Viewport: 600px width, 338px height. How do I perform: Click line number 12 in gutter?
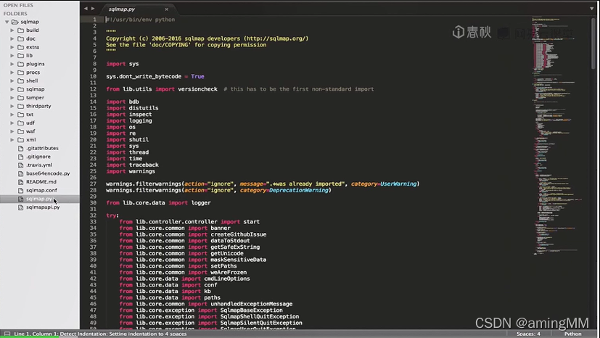point(93,89)
